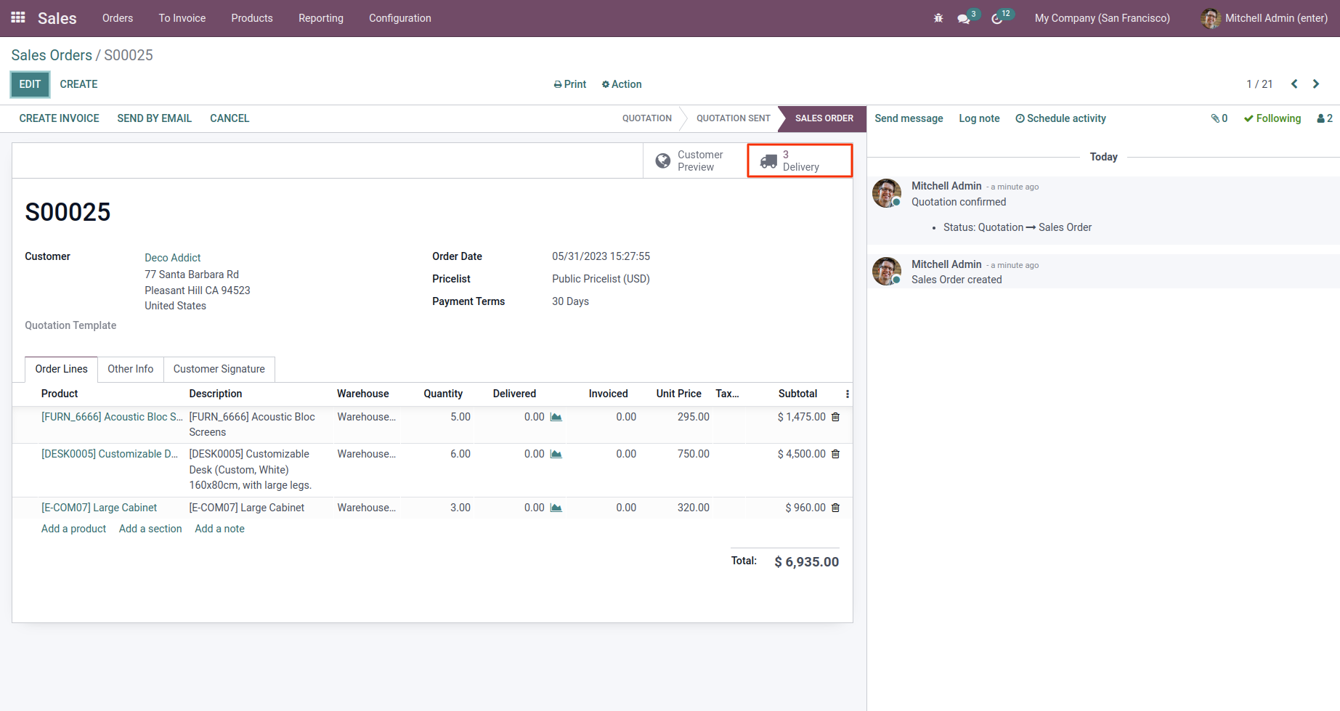Expand the Print dropdown

pyautogui.click(x=570, y=84)
